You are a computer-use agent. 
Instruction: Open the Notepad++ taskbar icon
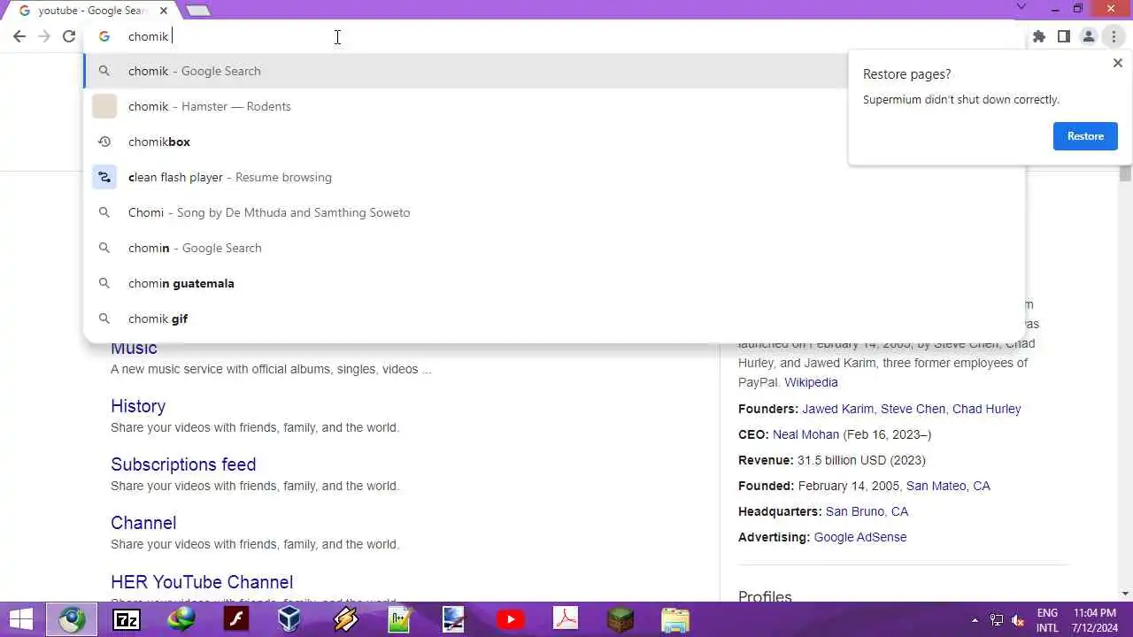click(x=400, y=619)
